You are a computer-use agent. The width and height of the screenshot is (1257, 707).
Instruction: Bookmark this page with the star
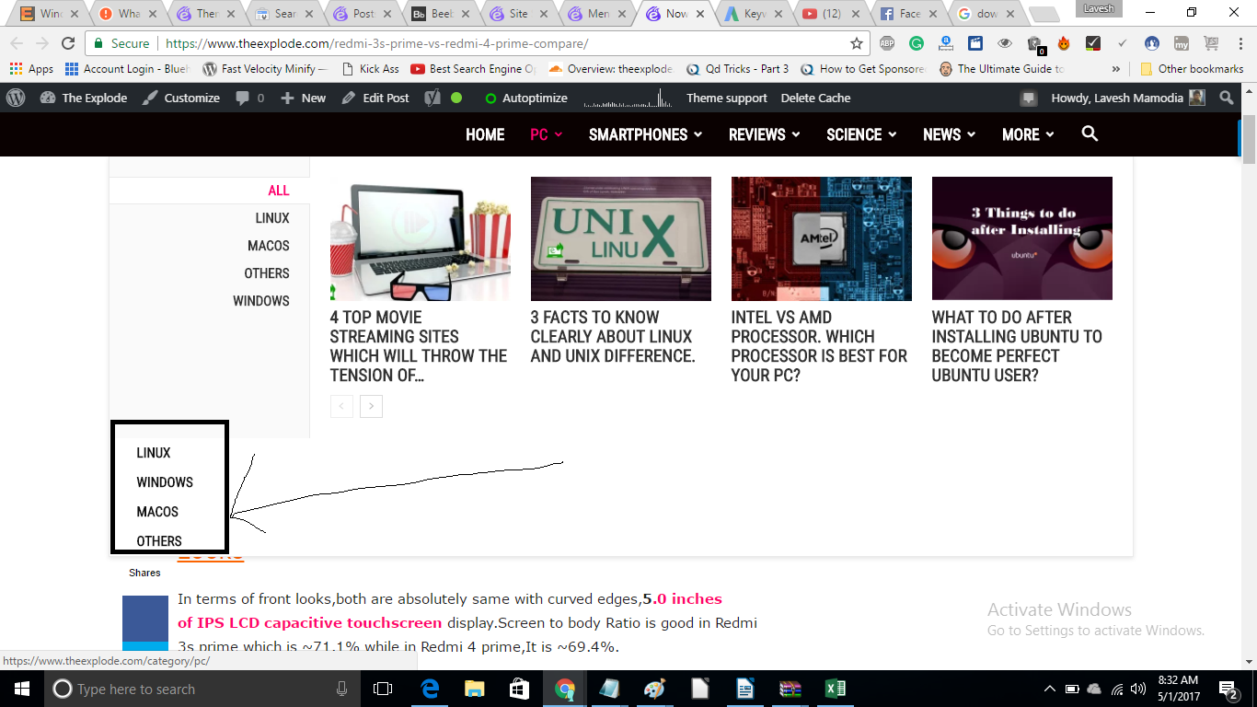click(857, 43)
